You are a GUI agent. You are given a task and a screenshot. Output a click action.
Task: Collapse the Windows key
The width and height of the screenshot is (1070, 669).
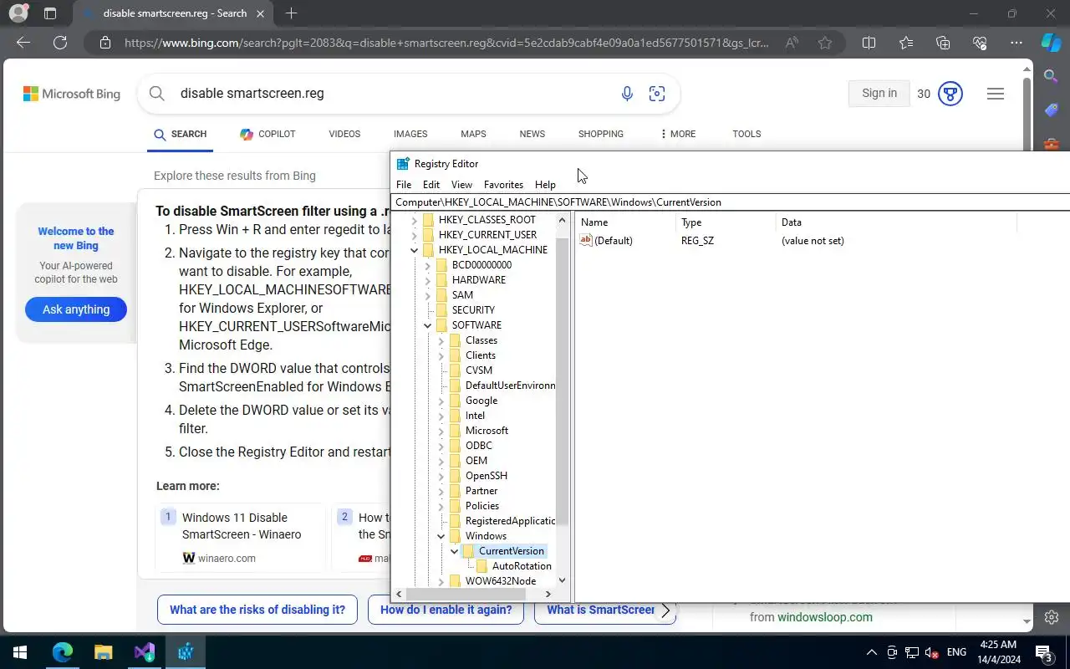point(441,536)
